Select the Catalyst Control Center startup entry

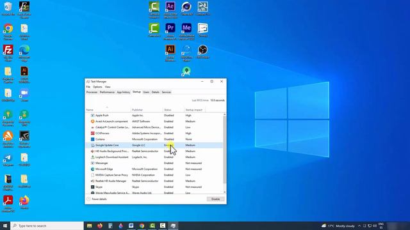(x=154, y=127)
